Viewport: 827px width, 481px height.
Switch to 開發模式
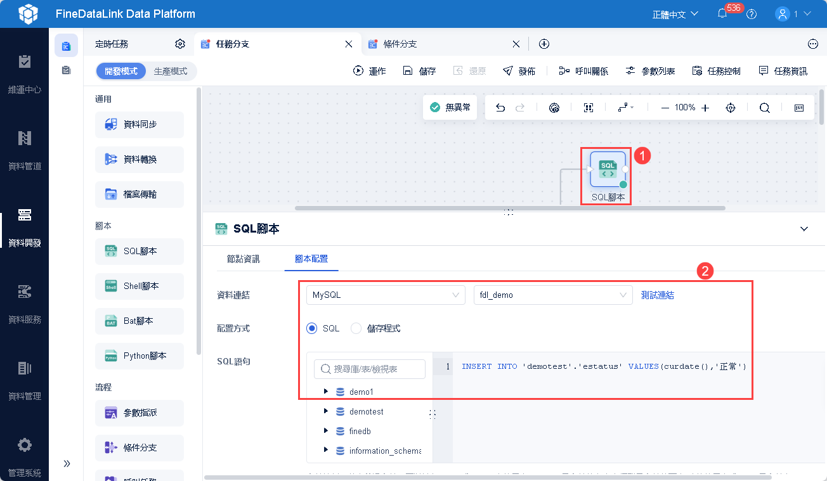point(121,71)
